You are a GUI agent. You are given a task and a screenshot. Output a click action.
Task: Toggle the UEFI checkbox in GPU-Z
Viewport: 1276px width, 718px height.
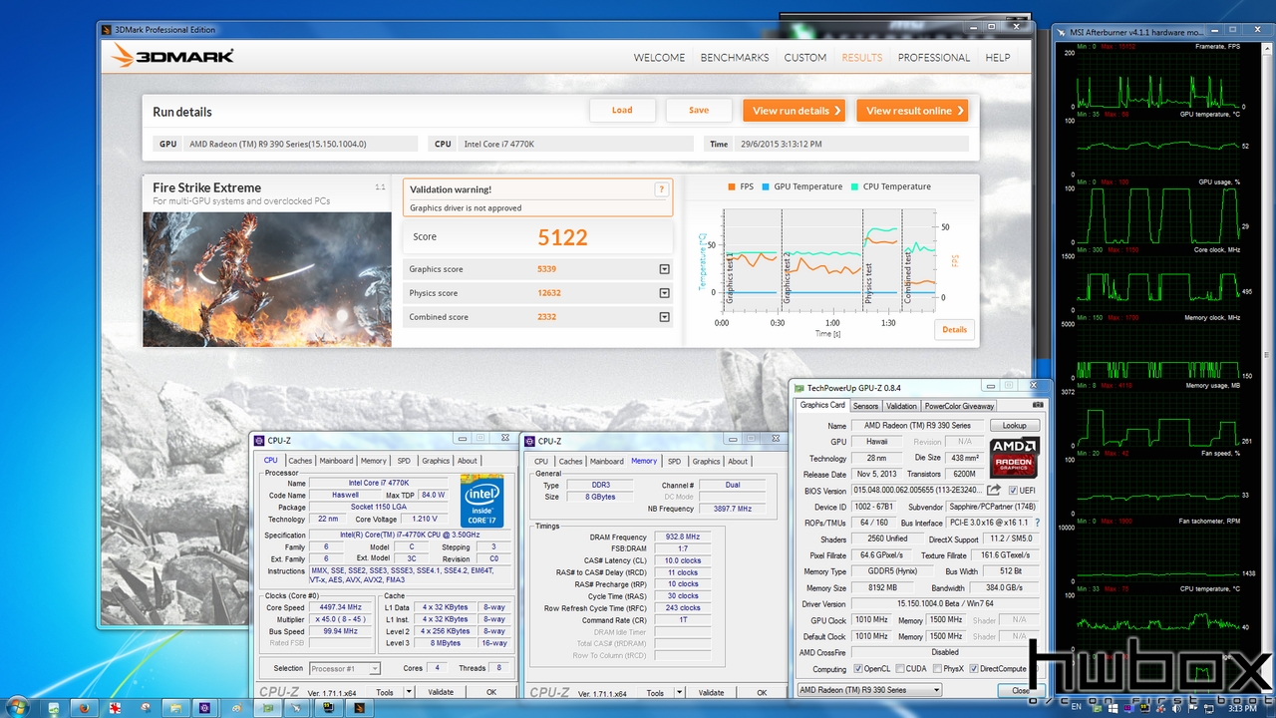tap(1013, 490)
